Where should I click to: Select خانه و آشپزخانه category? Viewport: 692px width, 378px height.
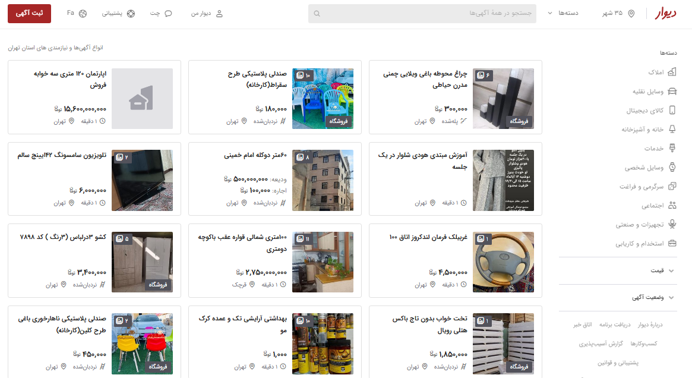[649, 130]
